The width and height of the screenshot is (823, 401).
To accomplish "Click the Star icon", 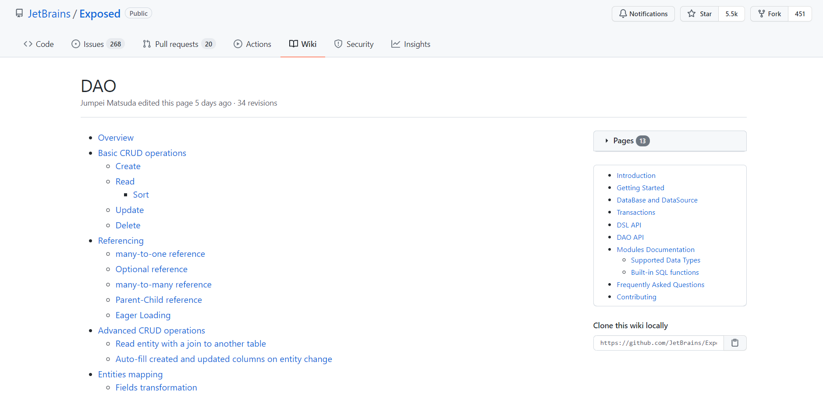I will coord(692,14).
